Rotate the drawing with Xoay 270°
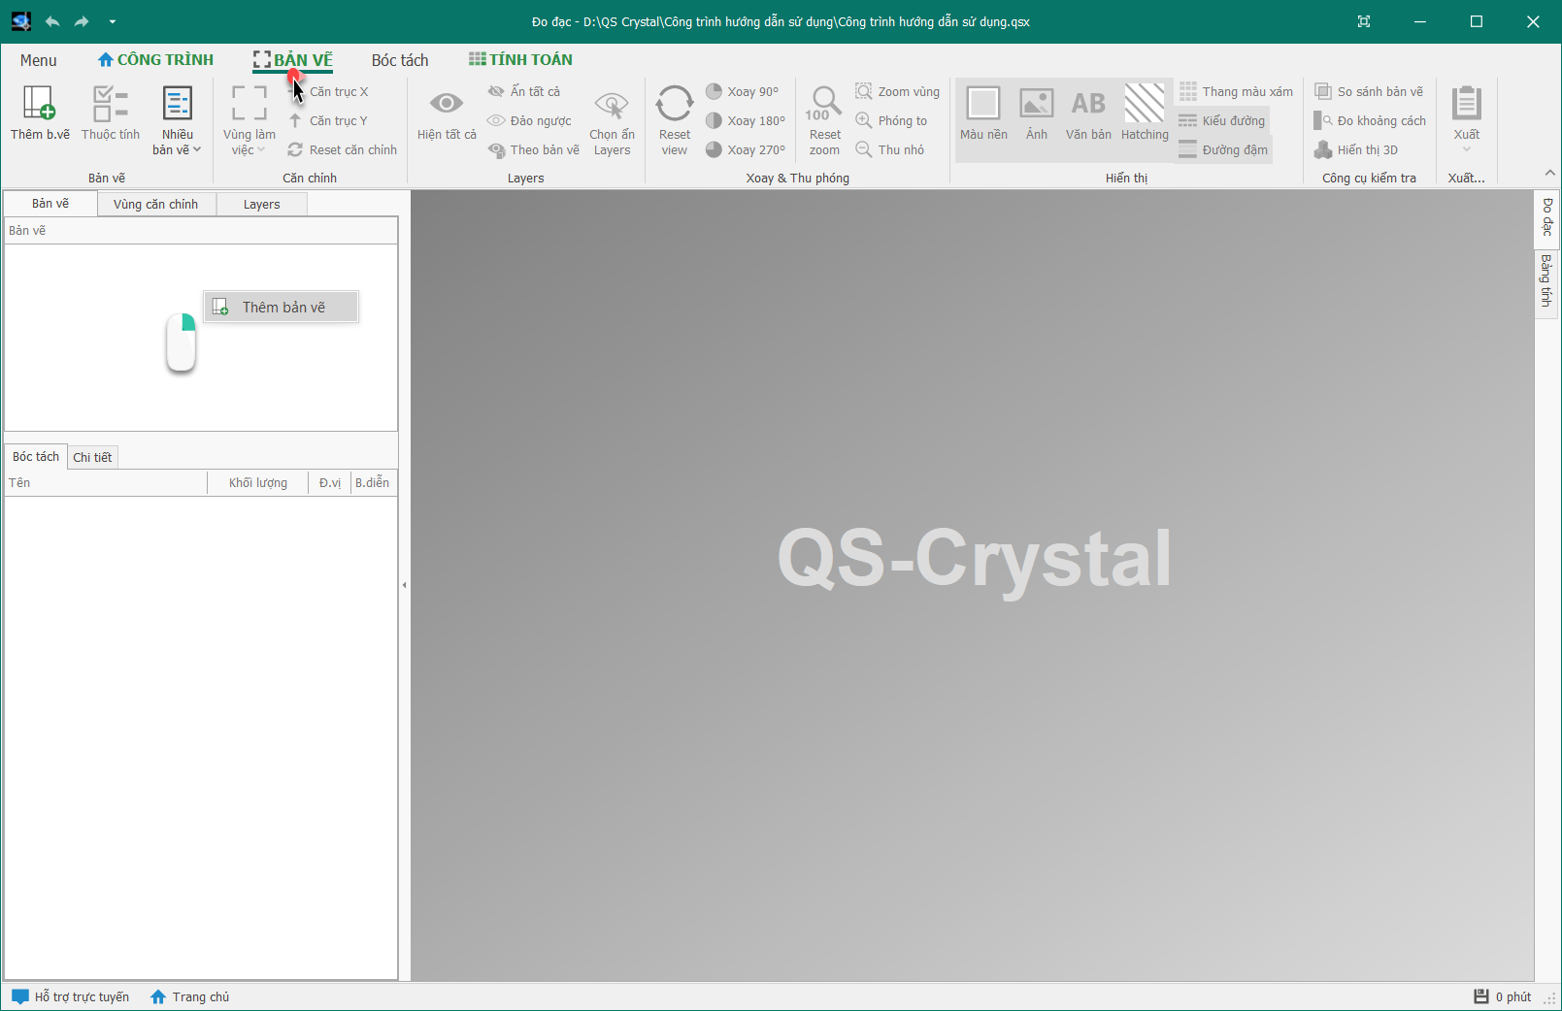Screen dimensions: 1562x1011 pos(746,149)
